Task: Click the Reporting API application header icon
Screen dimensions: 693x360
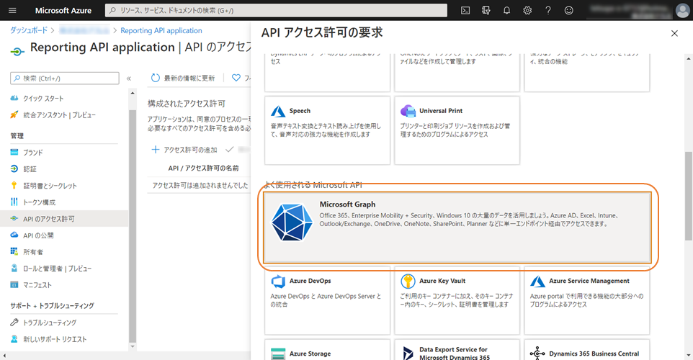Action: 17,52
